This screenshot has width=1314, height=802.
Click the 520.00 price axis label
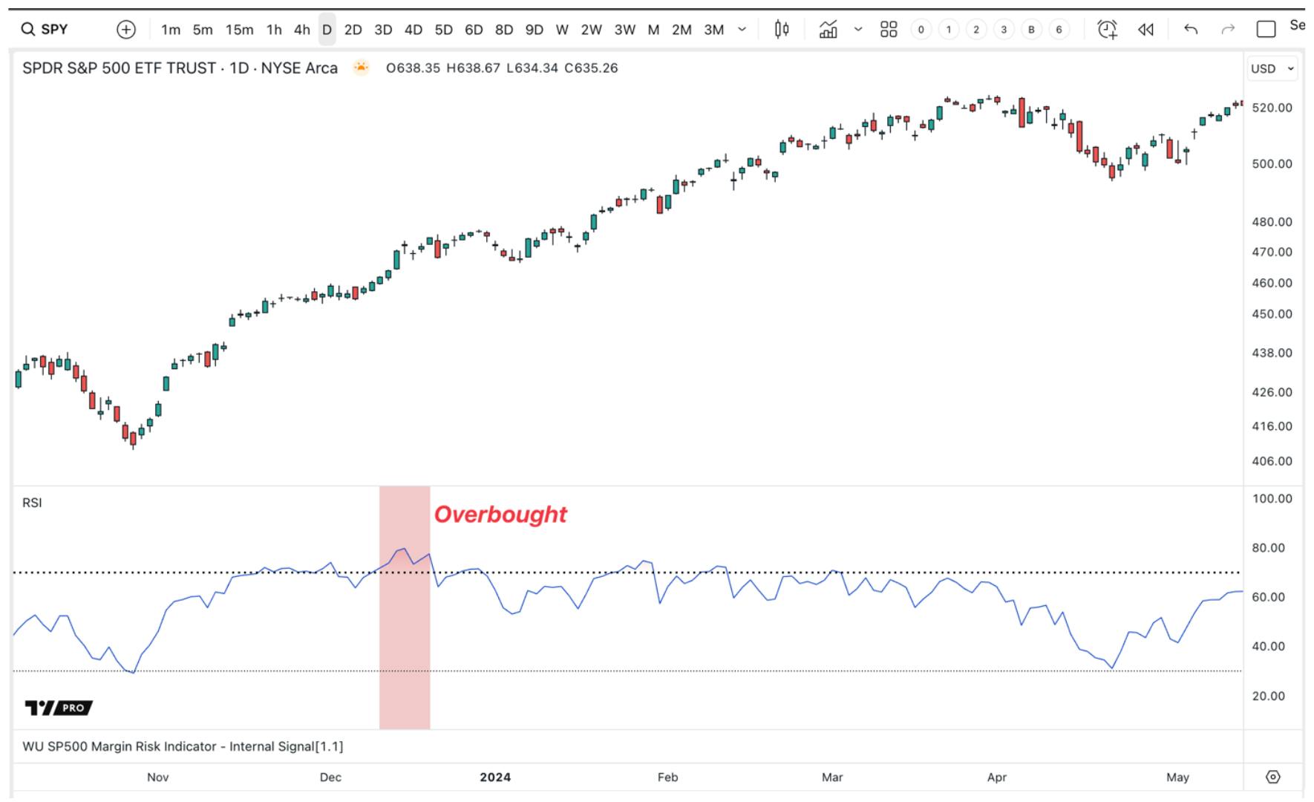[1272, 108]
